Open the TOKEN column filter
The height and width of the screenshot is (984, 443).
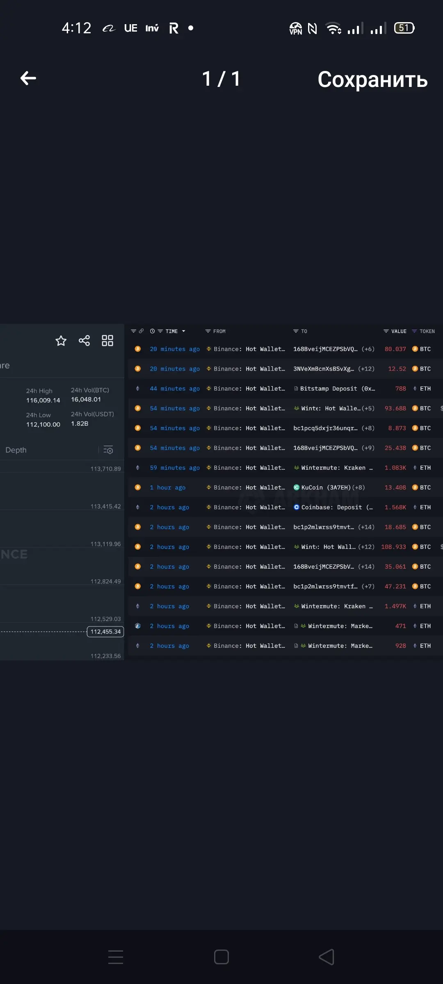[423, 331]
